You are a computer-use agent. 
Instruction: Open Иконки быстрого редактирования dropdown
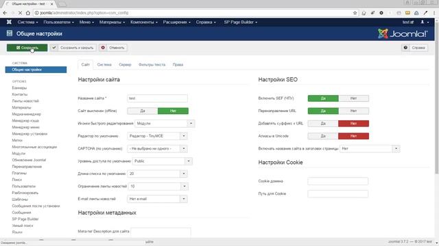point(165,123)
